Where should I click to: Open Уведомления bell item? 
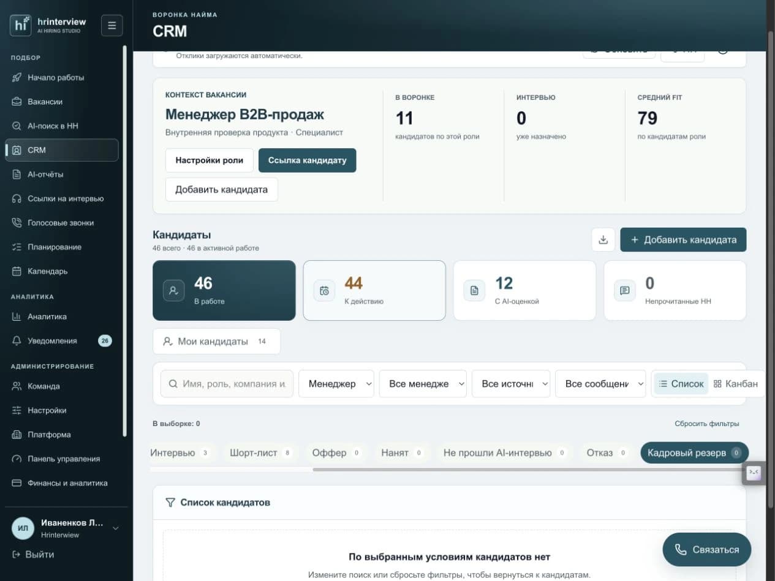point(61,341)
